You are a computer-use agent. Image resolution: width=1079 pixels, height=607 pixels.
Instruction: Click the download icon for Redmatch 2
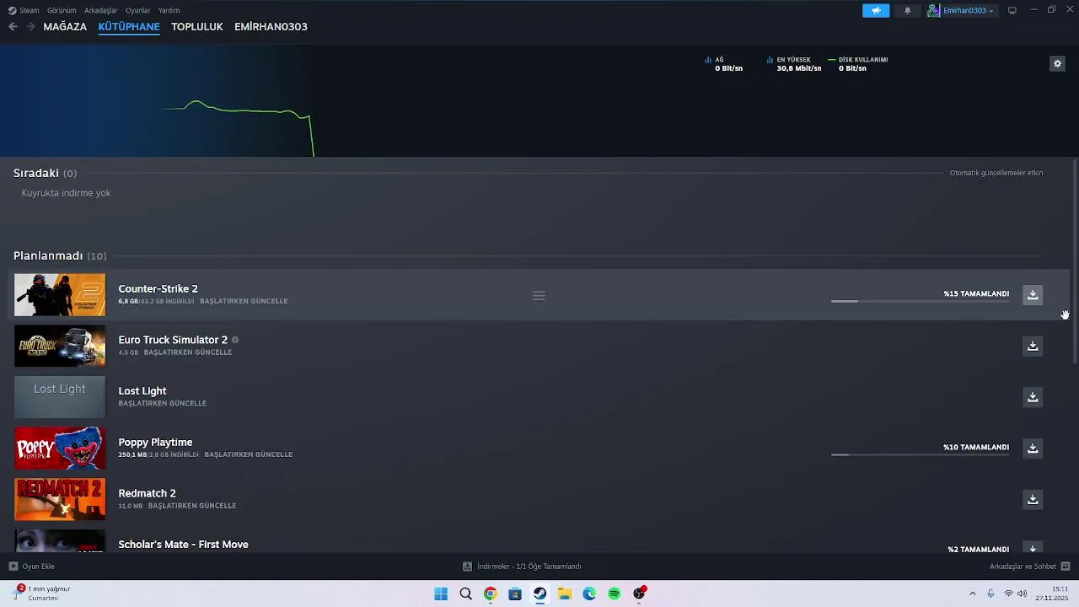[1033, 499]
